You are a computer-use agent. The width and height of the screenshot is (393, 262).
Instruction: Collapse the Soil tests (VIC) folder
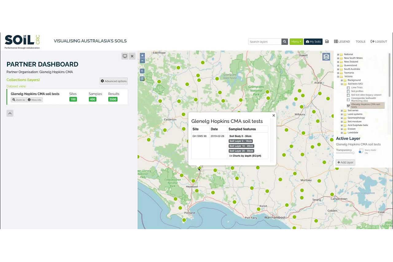(x=342, y=84)
